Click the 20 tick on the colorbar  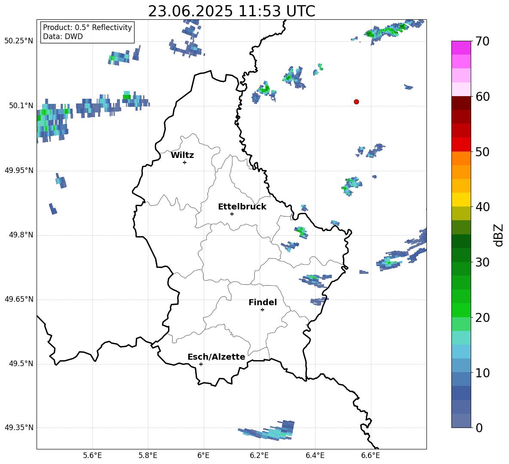pos(482,318)
